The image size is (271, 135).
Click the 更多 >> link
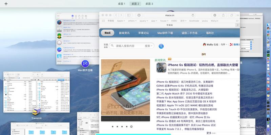[x=211, y=133]
